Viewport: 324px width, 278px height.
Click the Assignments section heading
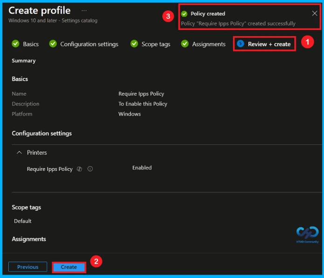[29, 239]
